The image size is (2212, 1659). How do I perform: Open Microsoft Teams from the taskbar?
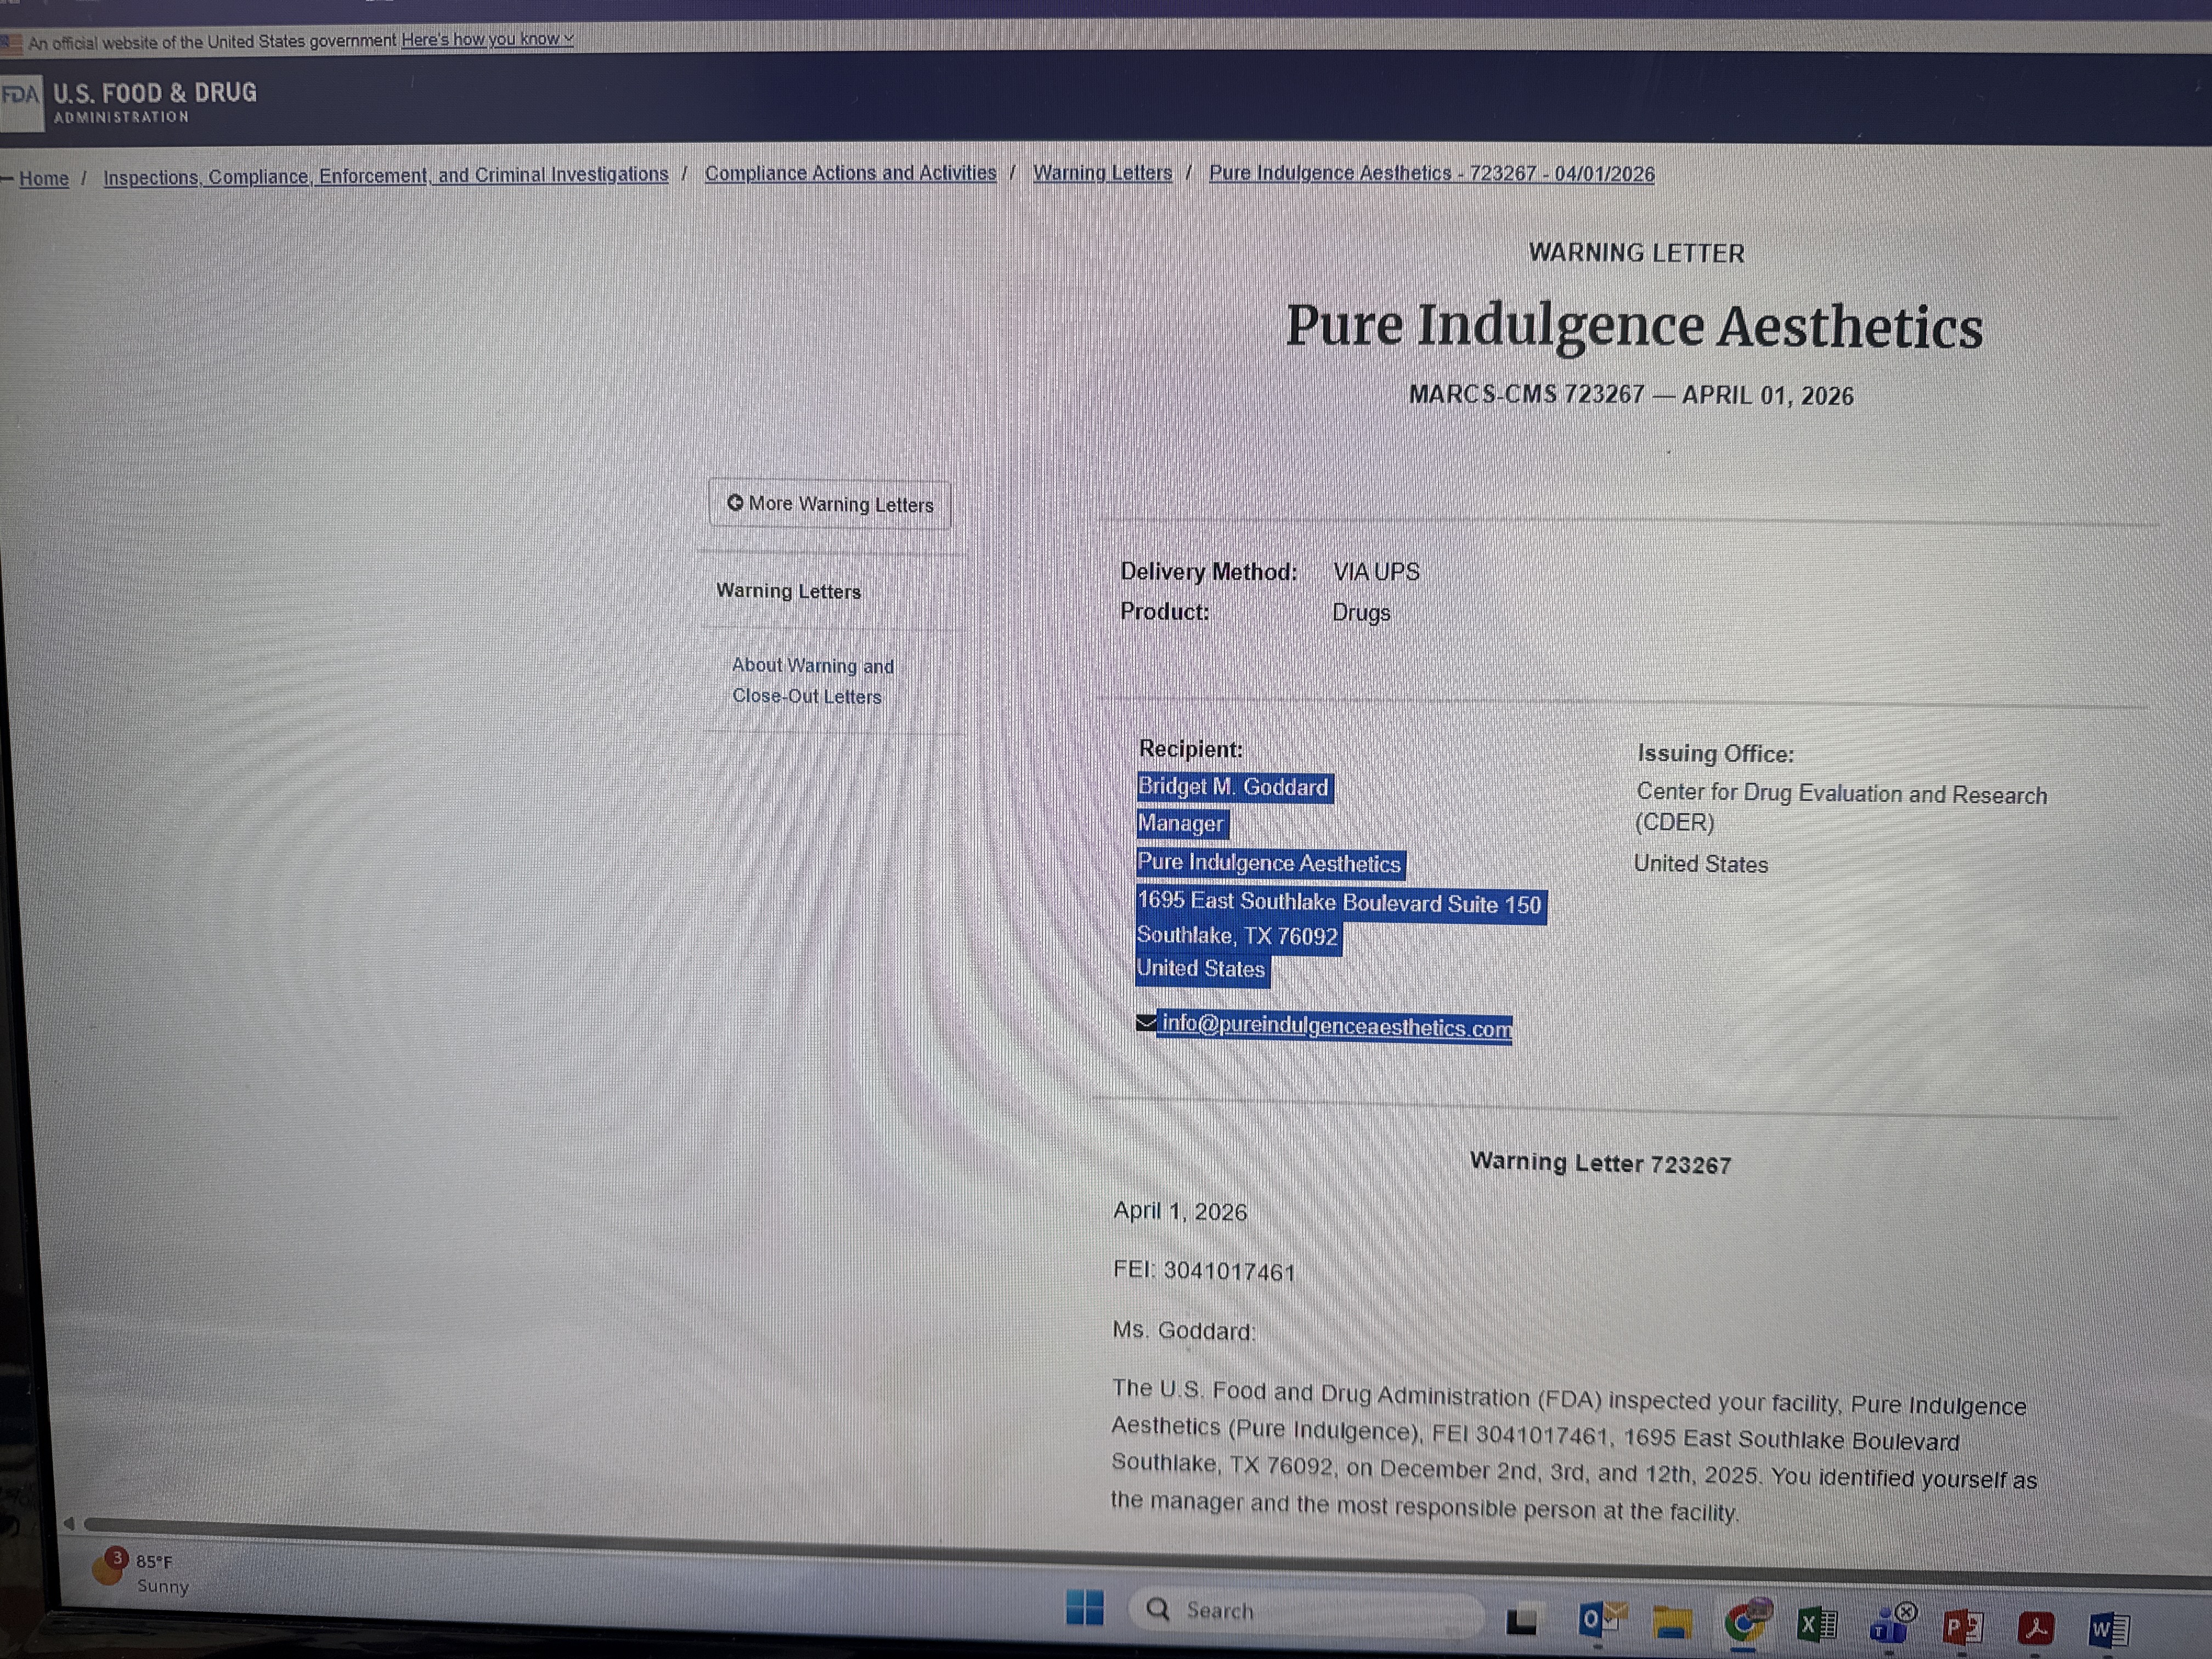pyautogui.click(x=1890, y=1625)
